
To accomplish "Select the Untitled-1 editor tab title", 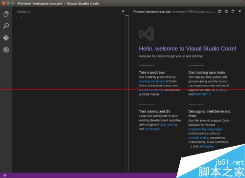I will 23,12.
